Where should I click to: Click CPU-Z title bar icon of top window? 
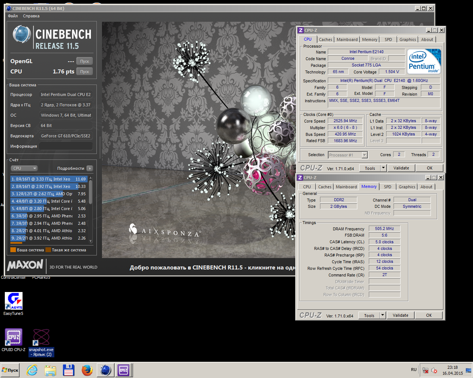click(x=301, y=30)
